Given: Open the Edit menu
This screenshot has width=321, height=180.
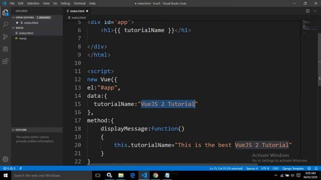Looking at the screenshot, I should (x=21, y=3).
